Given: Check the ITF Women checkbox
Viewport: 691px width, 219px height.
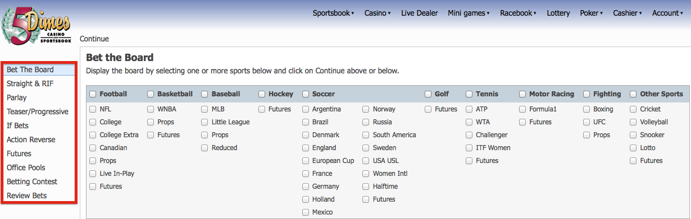Looking at the screenshot, I should 469,148.
